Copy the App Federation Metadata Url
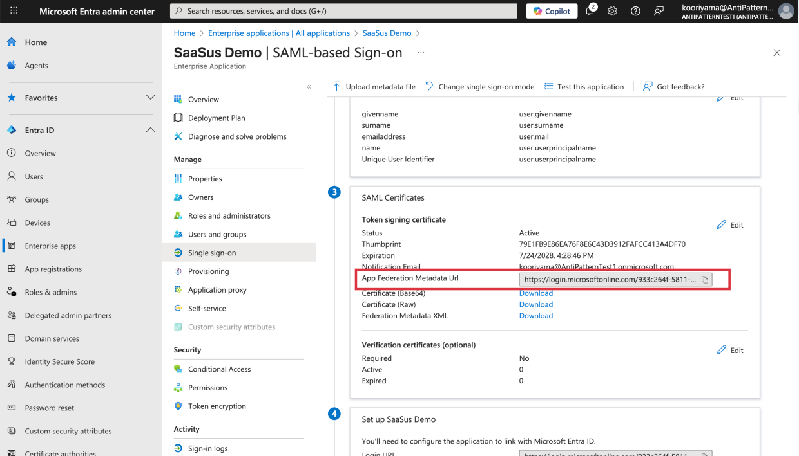The image size is (799, 456). tap(705, 280)
